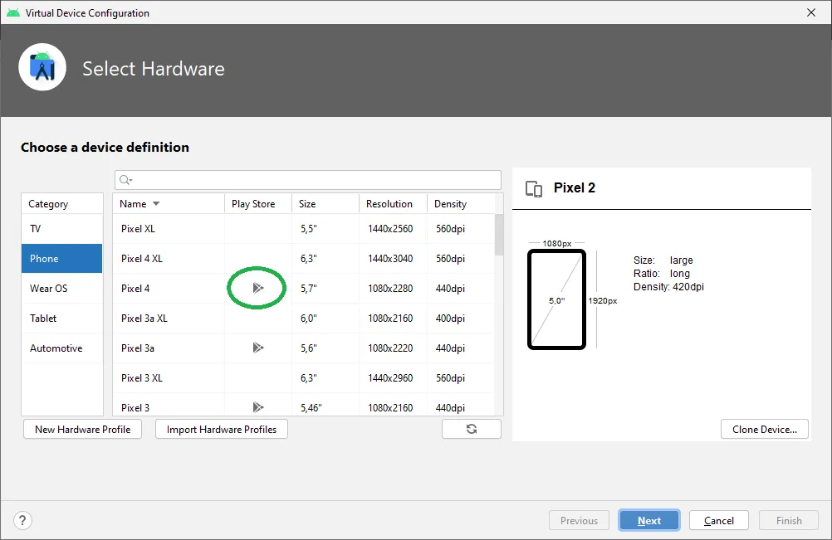
Task: Click Import Hardware Profiles button
Action: pyautogui.click(x=222, y=429)
